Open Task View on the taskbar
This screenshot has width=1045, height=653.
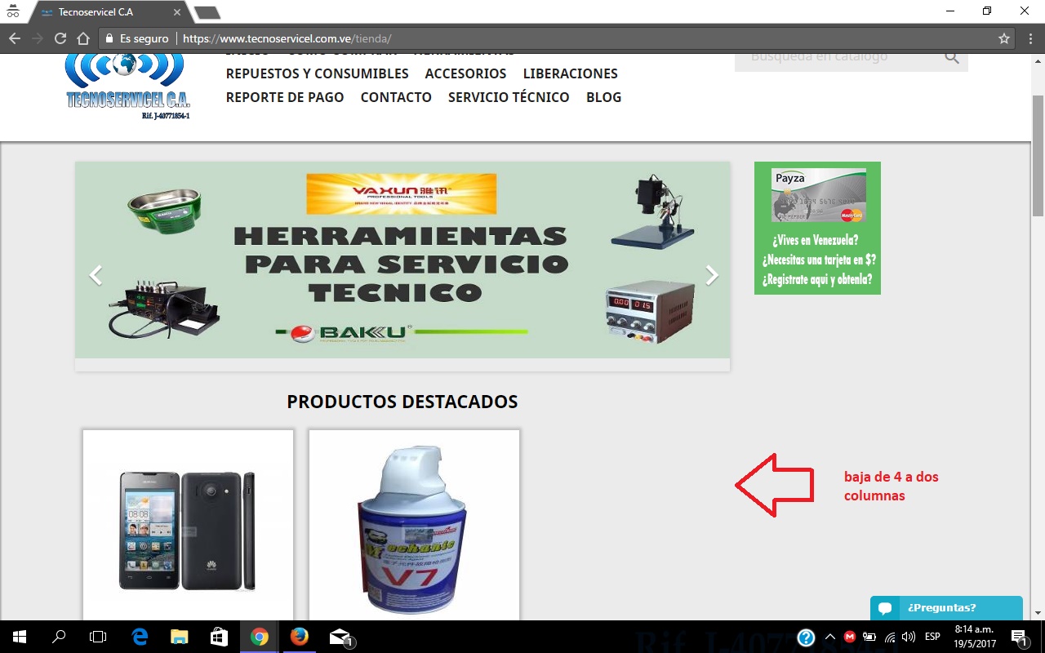point(98,637)
